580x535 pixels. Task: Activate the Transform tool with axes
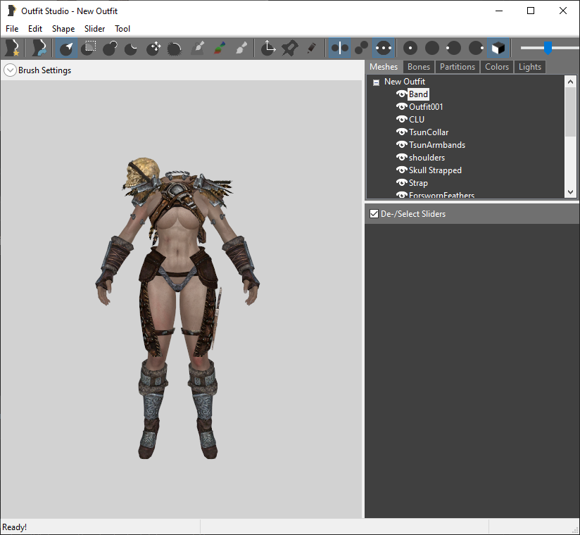click(x=268, y=48)
